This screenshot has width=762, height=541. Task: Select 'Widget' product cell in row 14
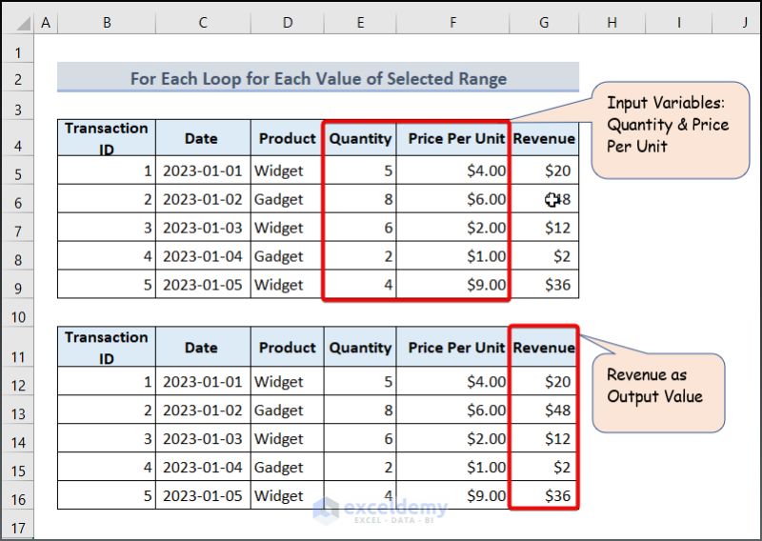tap(288, 438)
